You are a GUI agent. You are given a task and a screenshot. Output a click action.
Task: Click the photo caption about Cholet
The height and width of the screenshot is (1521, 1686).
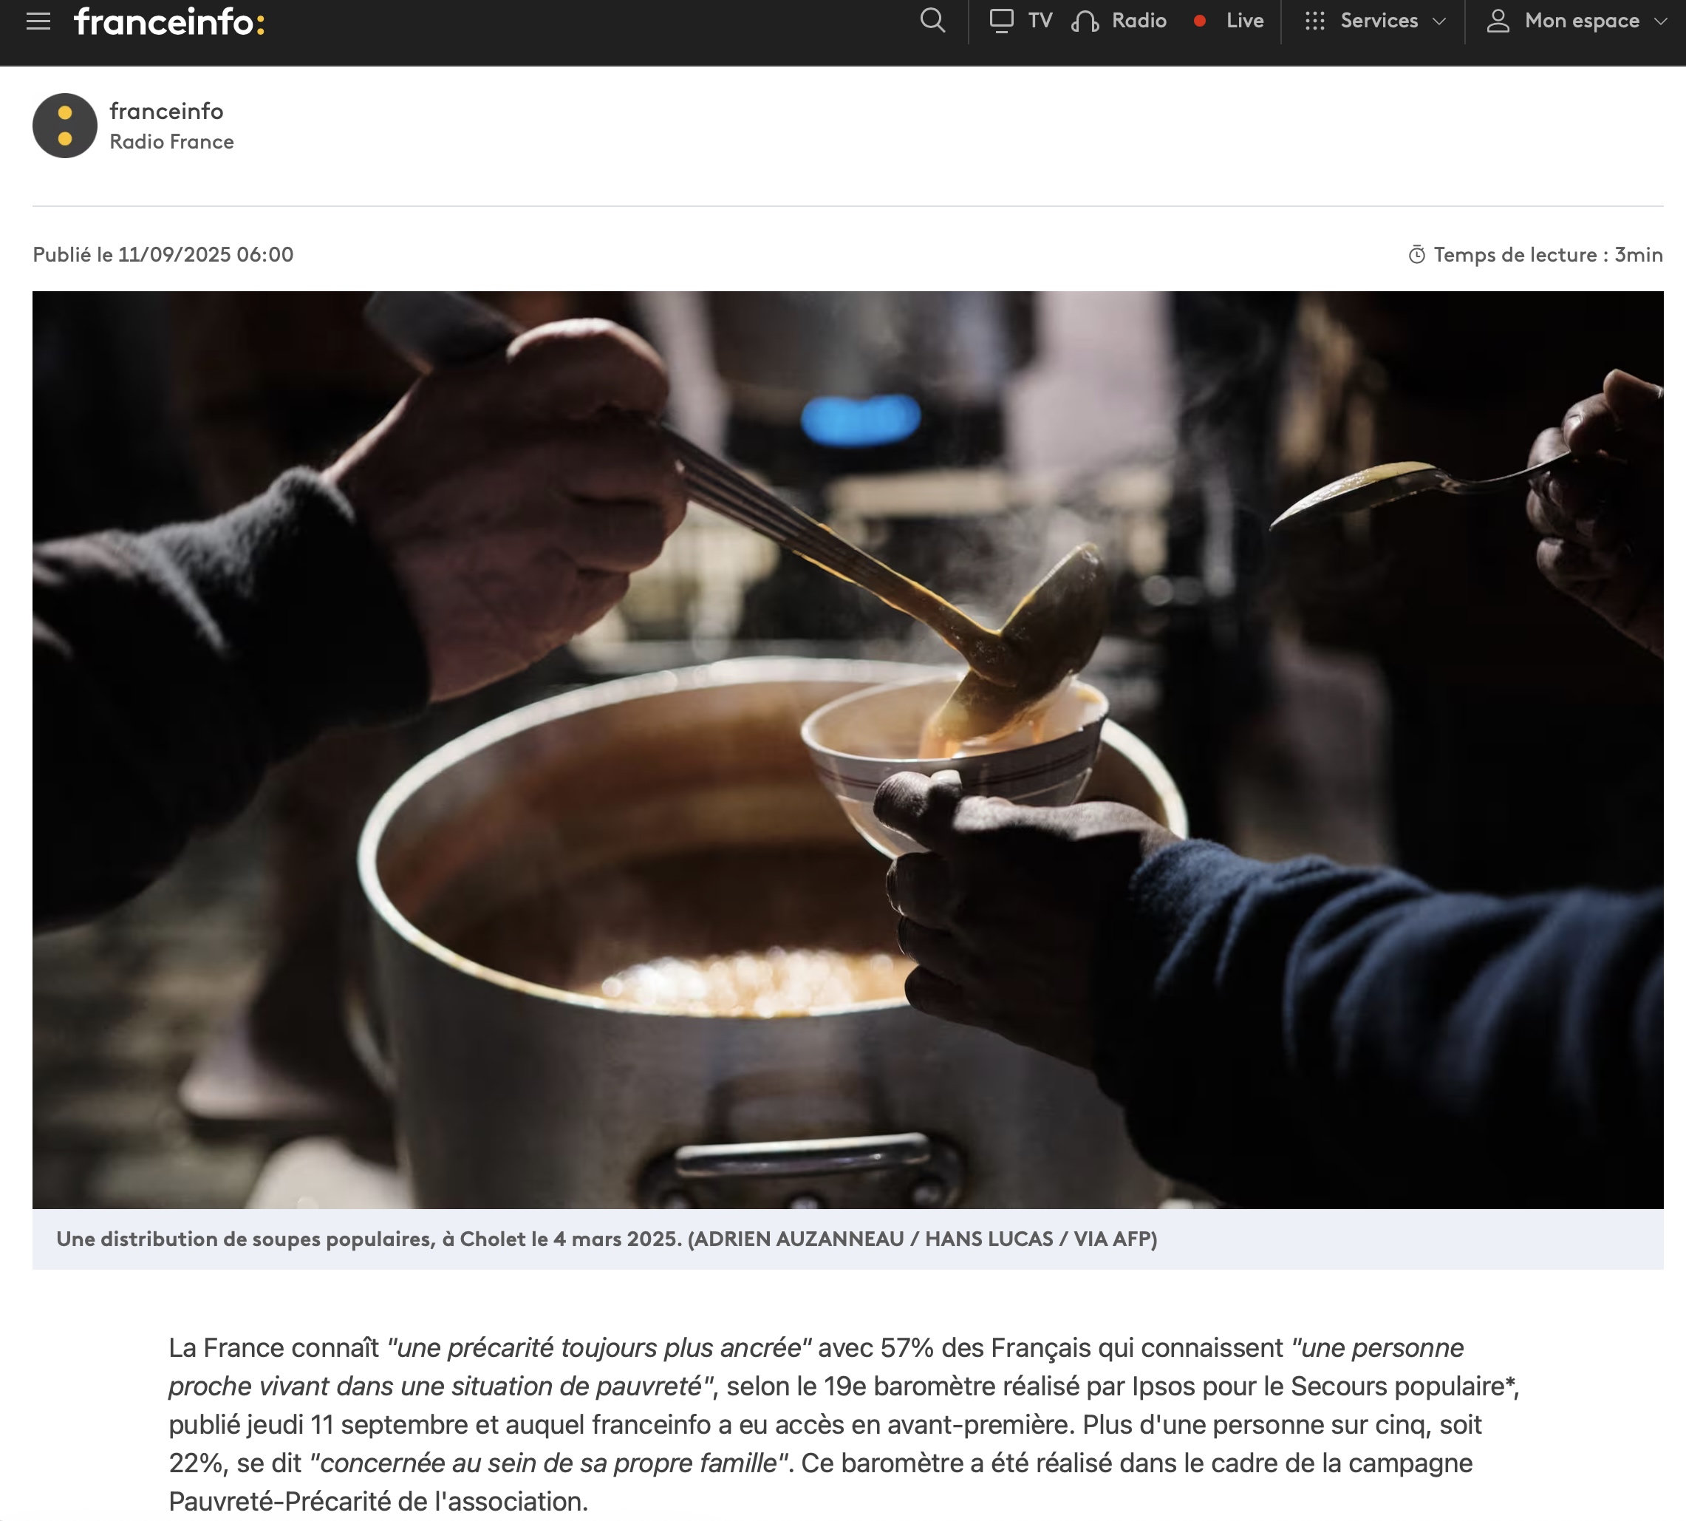[607, 1239]
